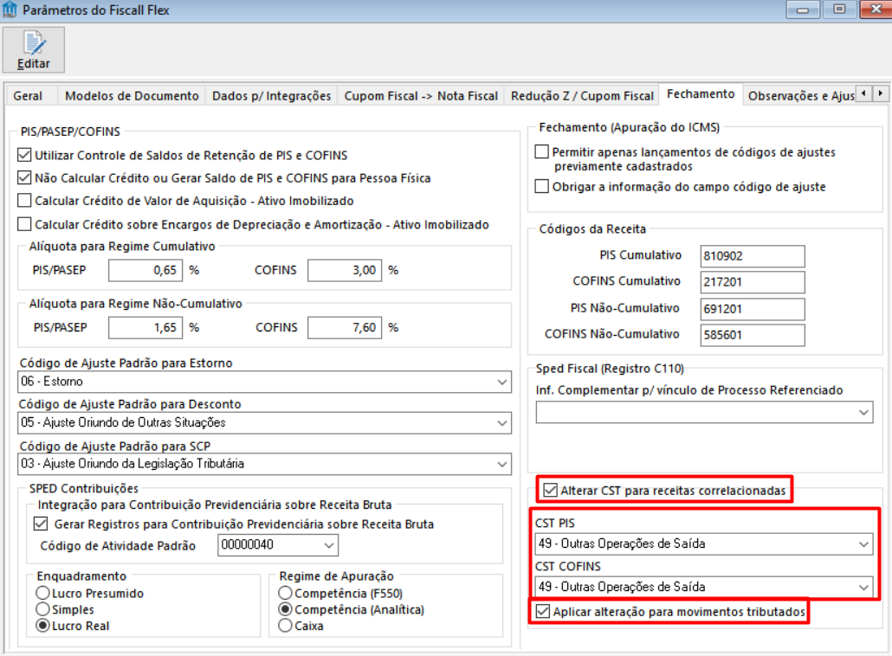Open the Modelos de Documento tab
892x656 pixels.
point(132,95)
